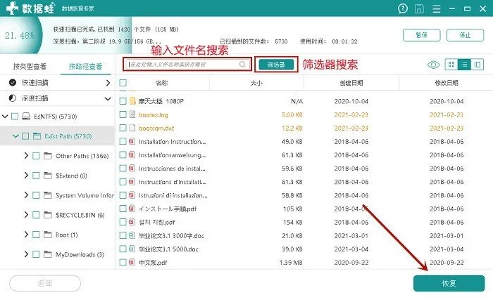Click the bootex.log file icon

point(132,114)
